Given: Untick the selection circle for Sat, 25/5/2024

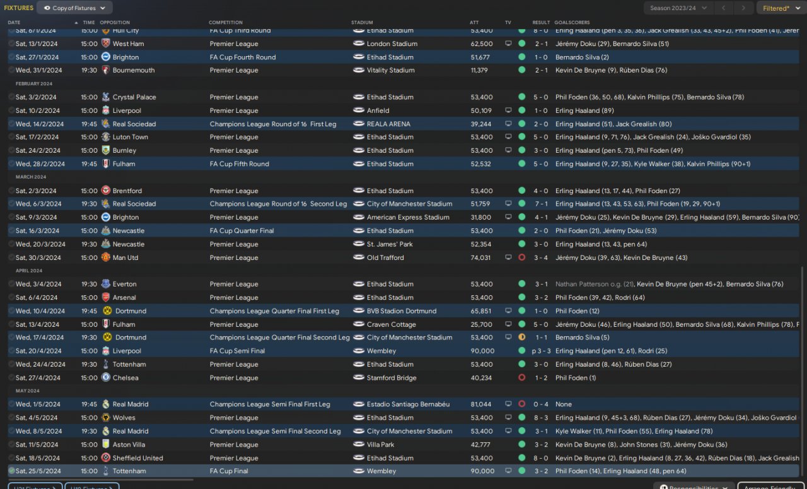Looking at the screenshot, I should (11, 471).
